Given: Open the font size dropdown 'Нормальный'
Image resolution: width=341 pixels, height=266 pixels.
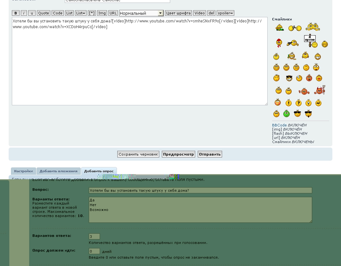Looking at the screenshot, I should coord(141,13).
